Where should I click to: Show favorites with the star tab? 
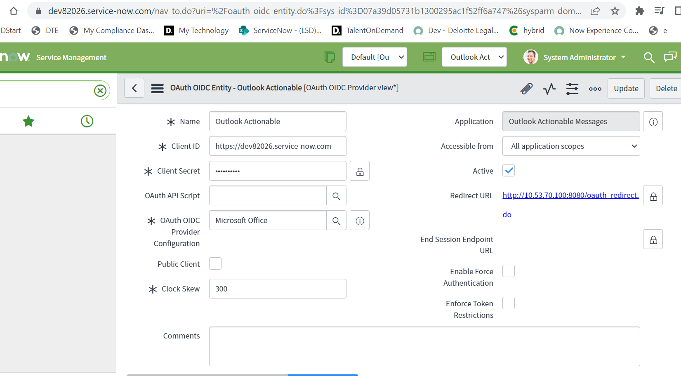(28, 121)
